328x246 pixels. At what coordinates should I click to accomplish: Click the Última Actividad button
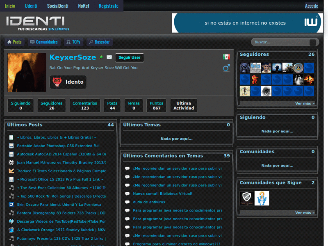[x=184, y=106]
